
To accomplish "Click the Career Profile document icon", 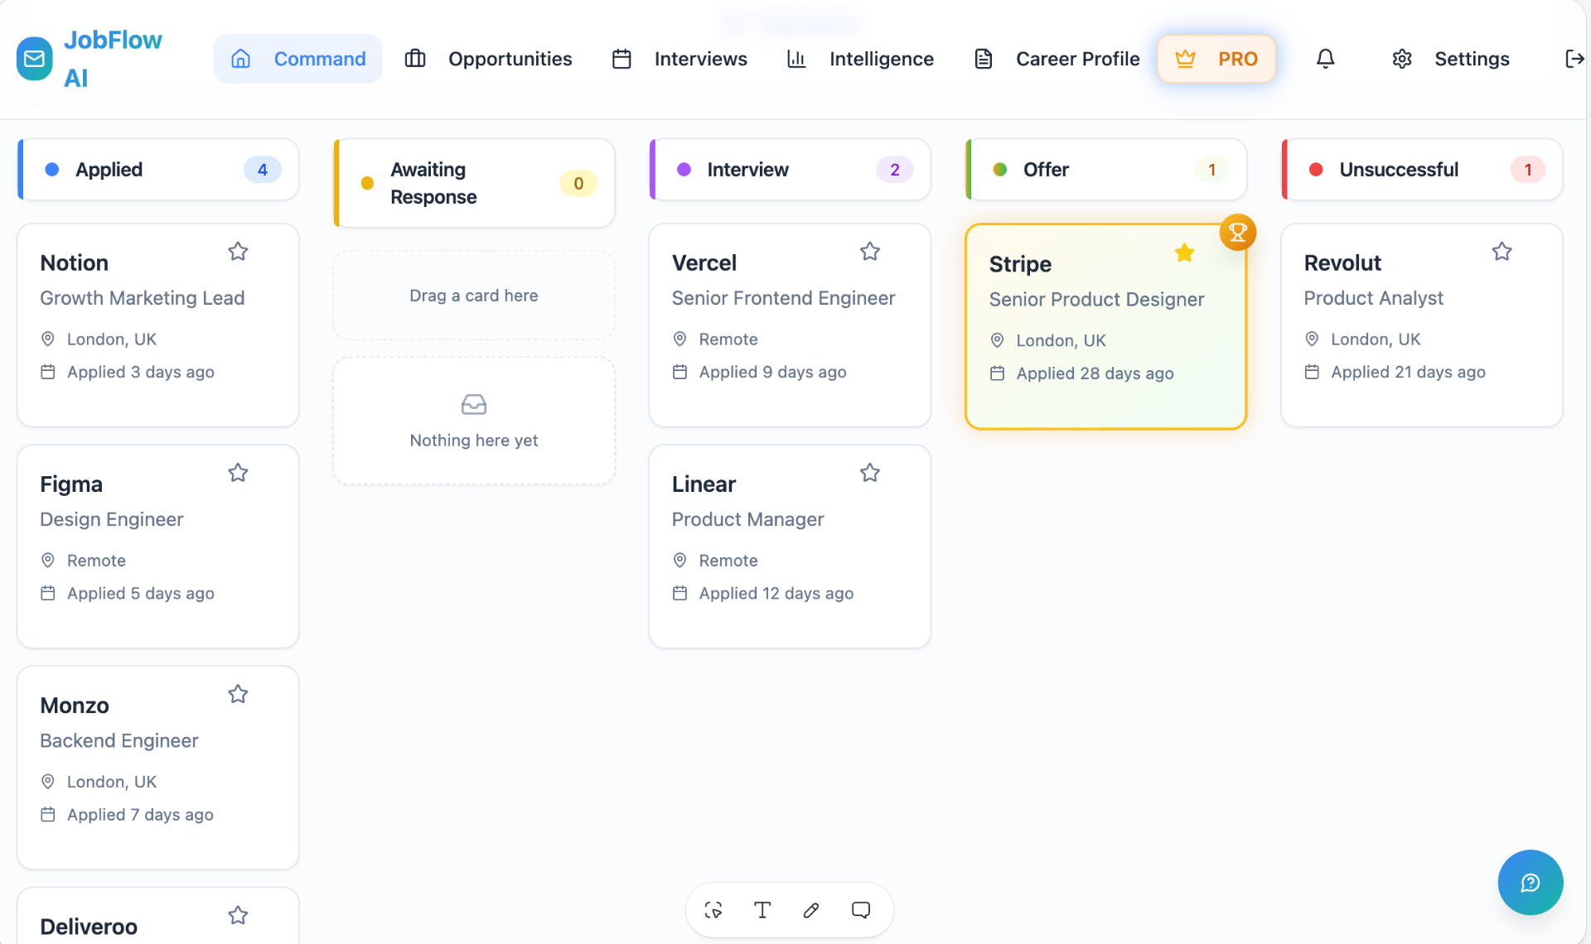I will click(984, 59).
